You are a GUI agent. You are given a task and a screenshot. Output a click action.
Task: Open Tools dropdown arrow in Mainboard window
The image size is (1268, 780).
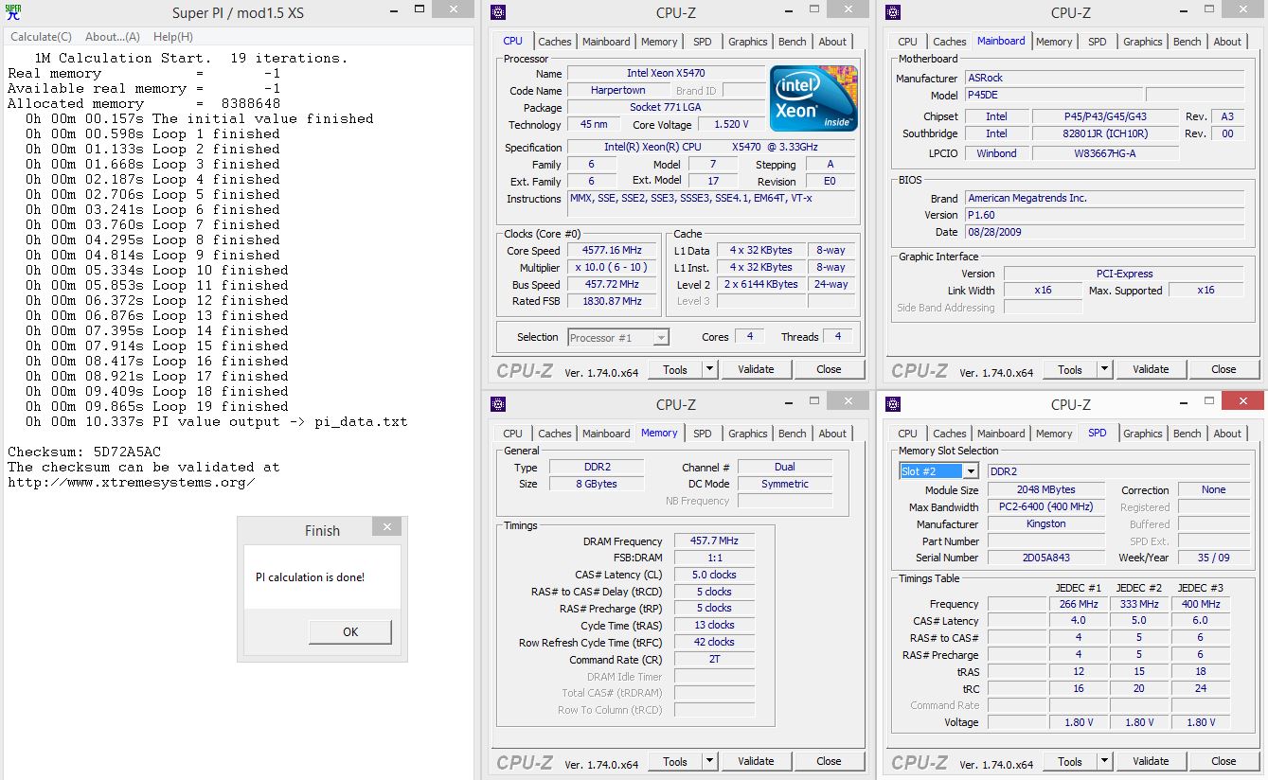pyautogui.click(x=1104, y=369)
